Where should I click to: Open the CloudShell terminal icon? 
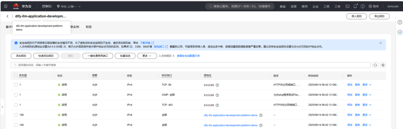[347, 6]
